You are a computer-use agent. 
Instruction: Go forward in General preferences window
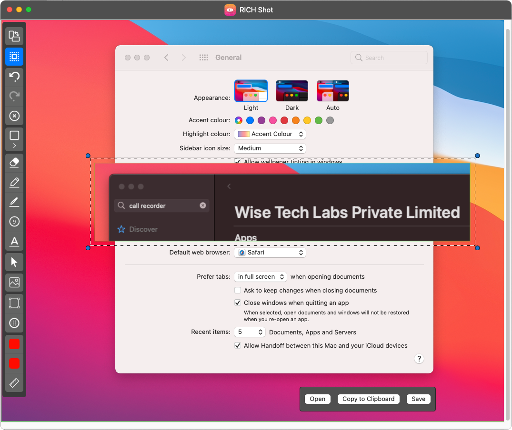point(183,58)
